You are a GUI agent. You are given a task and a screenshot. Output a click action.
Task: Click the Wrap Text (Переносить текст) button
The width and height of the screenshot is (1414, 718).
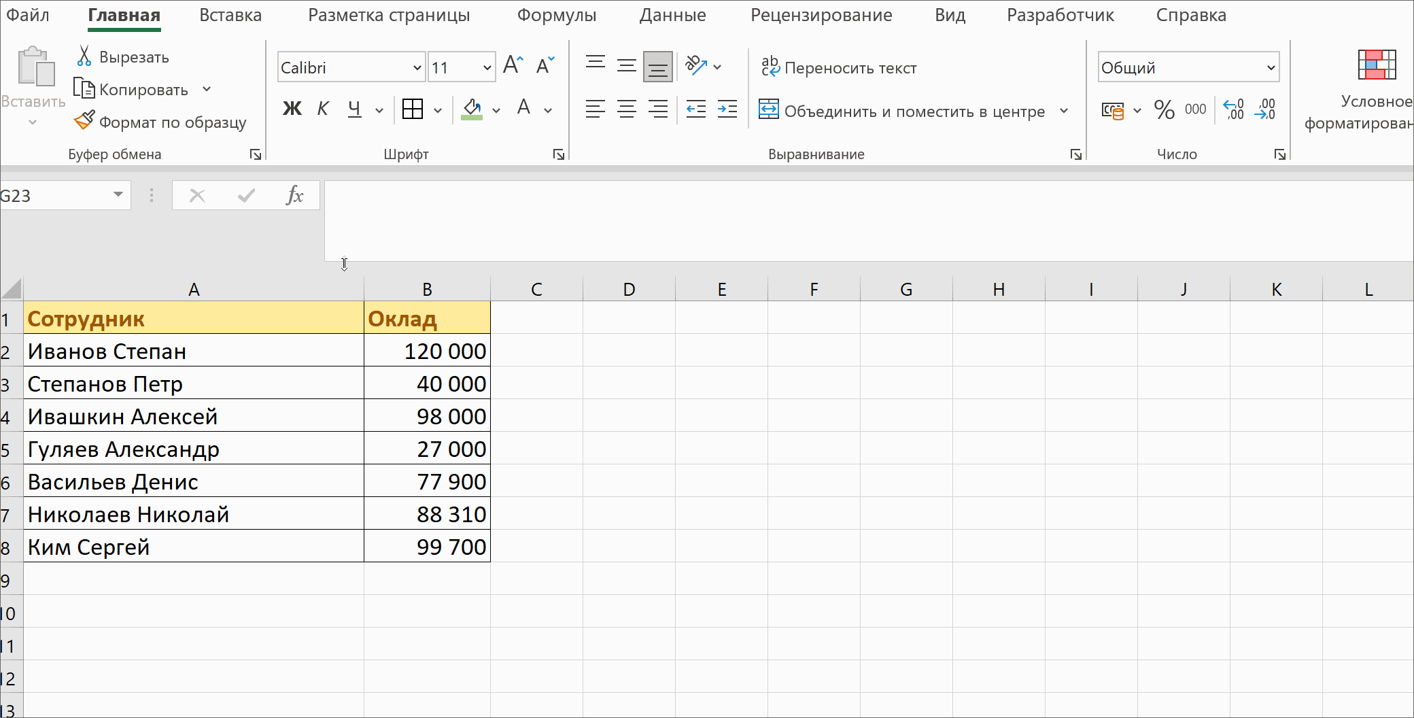pos(838,67)
